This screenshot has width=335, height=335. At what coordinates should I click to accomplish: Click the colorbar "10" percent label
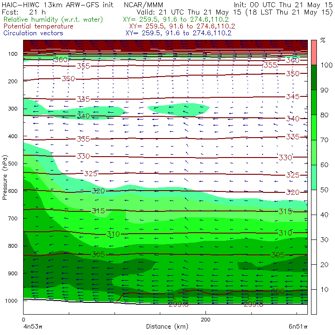[324, 290]
